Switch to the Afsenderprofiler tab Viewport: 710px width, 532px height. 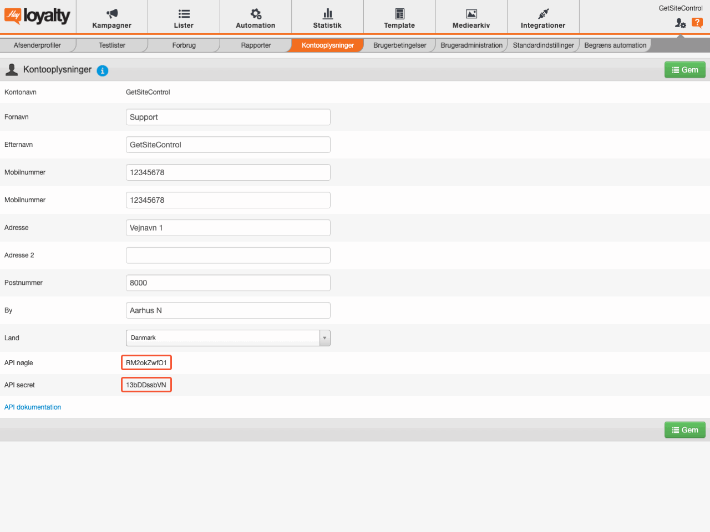click(x=38, y=45)
